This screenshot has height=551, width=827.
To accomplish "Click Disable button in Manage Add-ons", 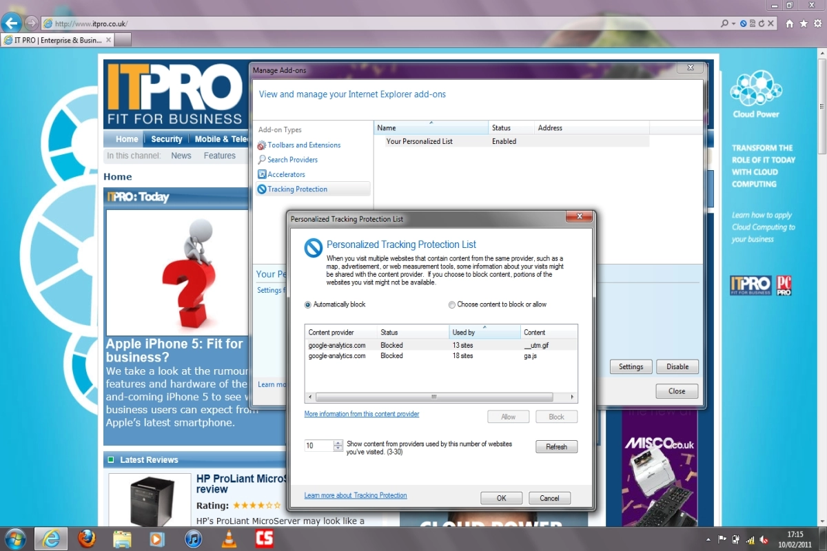I will point(677,366).
